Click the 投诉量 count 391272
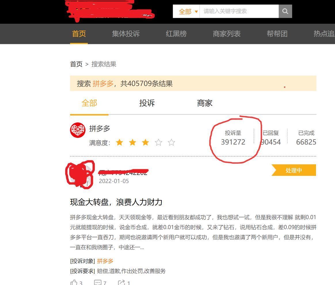This screenshot has width=335, height=285. pos(233,142)
